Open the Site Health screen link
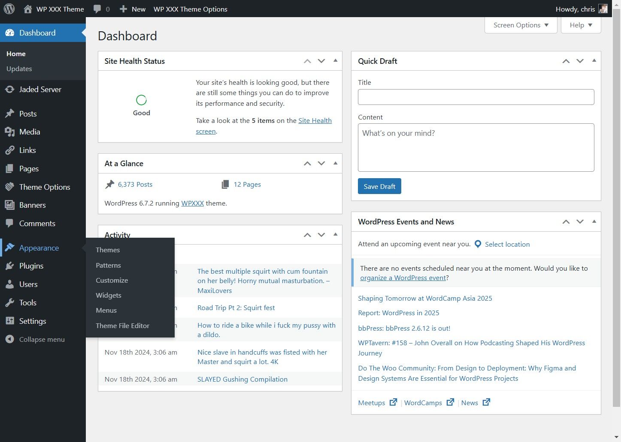 tap(315, 121)
